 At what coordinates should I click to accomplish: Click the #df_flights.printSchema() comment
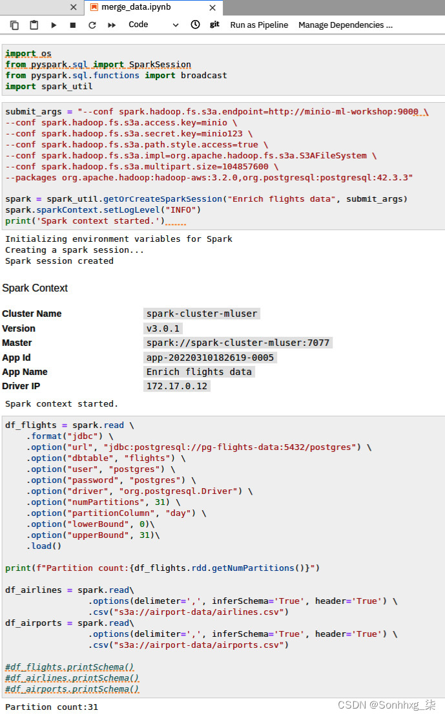click(70, 667)
